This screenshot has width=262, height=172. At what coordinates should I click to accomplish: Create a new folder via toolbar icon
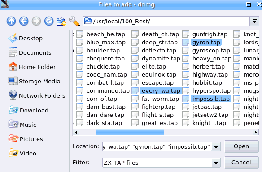61,21
